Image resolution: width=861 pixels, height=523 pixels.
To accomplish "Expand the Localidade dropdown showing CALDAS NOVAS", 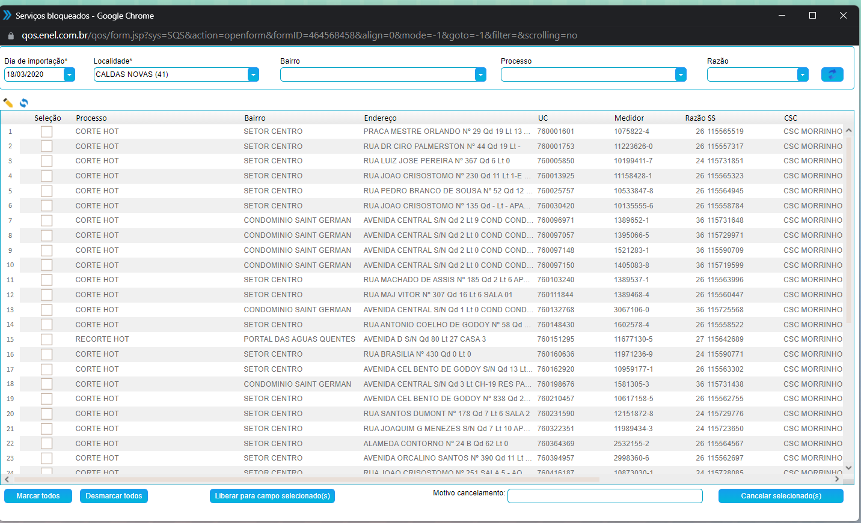I will point(253,74).
